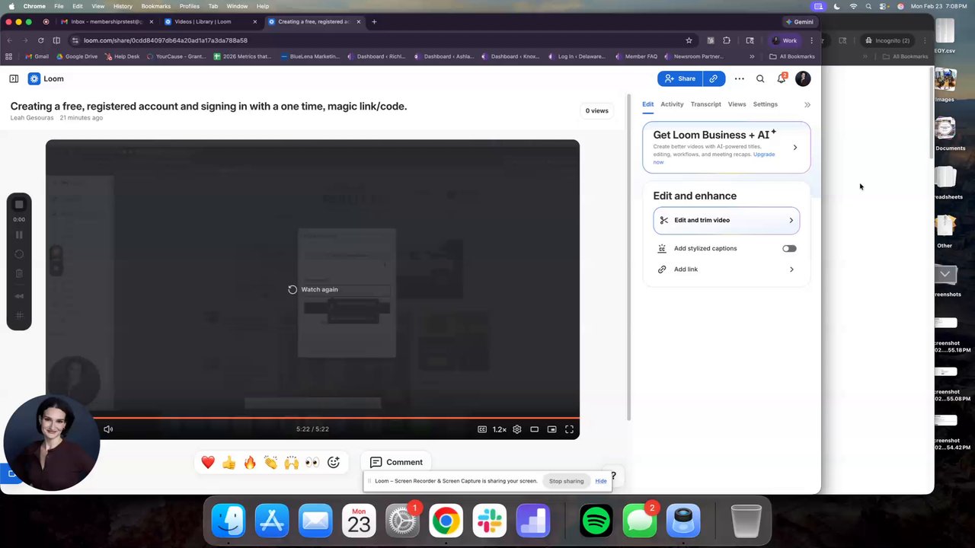Click the Share button
Image resolution: width=975 pixels, height=548 pixels.
679,78
